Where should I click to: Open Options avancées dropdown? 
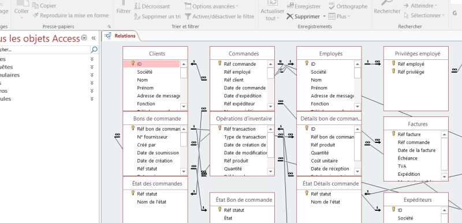click(211, 6)
